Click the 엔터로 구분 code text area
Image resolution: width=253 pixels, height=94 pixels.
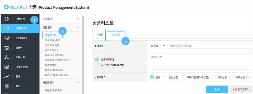pyautogui.click(x=201, y=62)
